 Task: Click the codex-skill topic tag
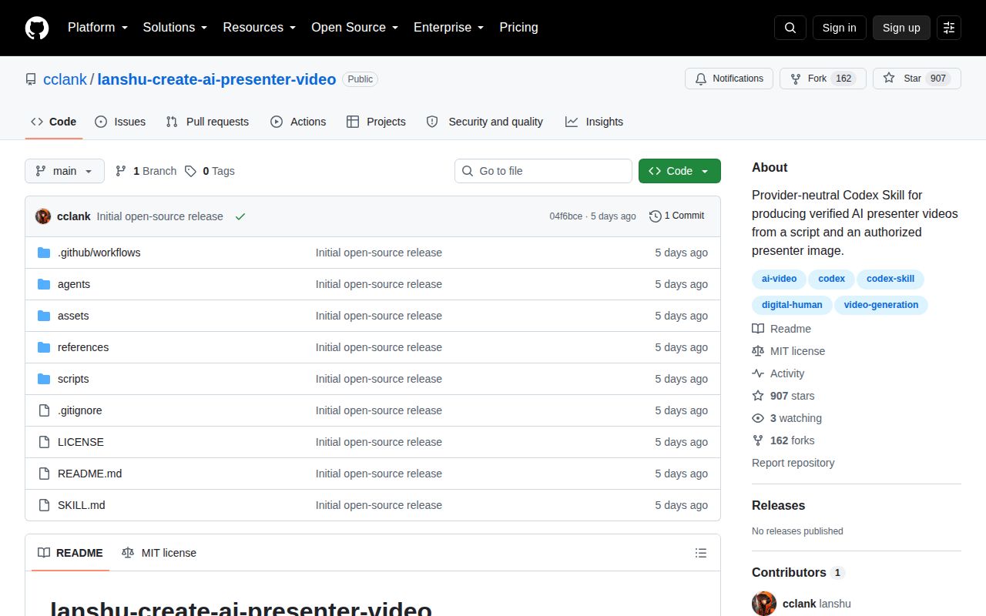[890, 279]
